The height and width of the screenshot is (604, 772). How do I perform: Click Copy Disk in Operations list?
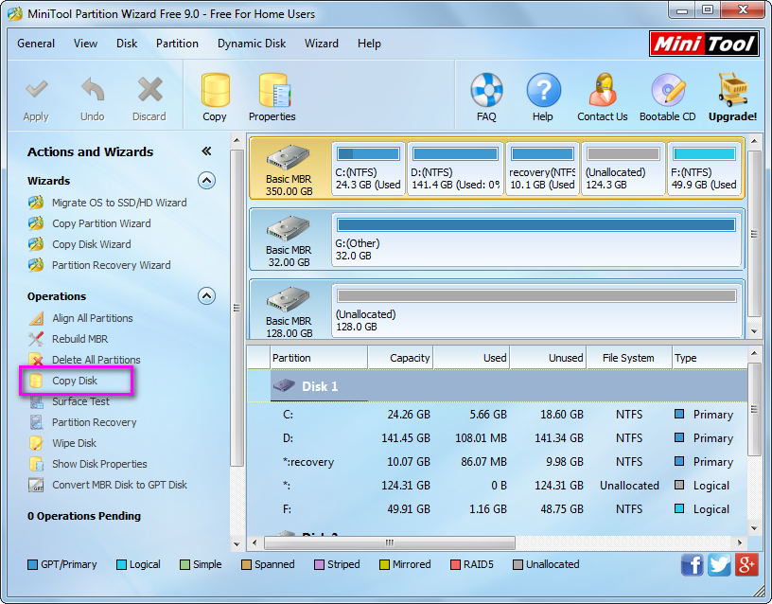(75, 381)
